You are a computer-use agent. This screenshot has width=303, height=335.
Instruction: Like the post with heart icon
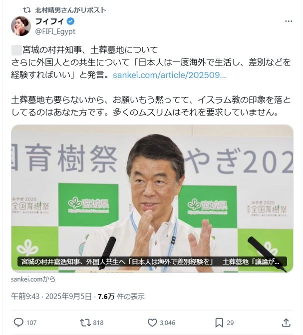pyautogui.click(x=152, y=322)
